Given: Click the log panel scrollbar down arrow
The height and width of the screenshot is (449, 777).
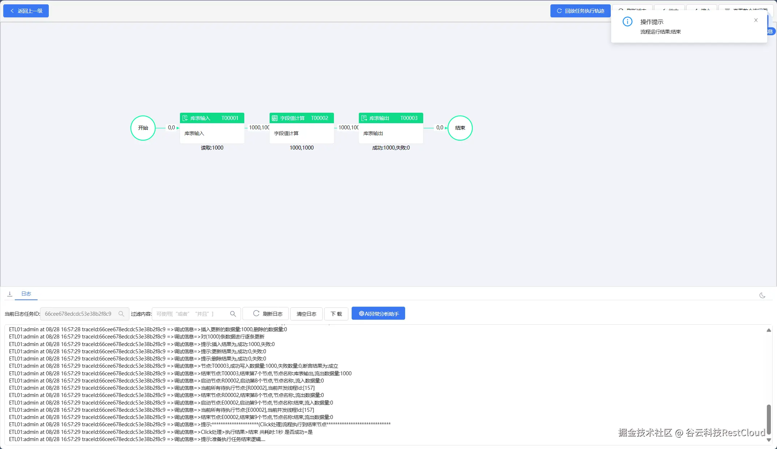Looking at the screenshot, I should click(769, 440).
